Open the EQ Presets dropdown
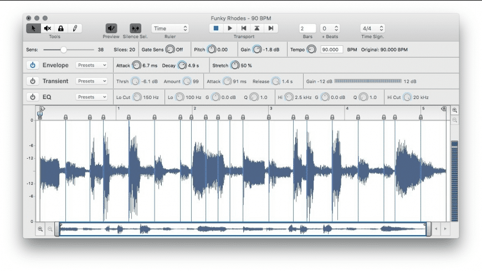Viewport: 482px width, 271px height. click(91, 97)
